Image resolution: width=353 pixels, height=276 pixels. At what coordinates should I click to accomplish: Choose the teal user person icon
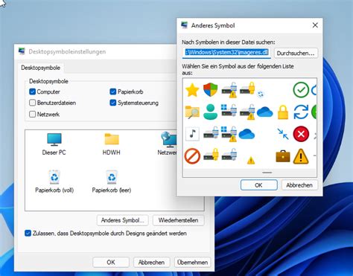tap(211, 112)
